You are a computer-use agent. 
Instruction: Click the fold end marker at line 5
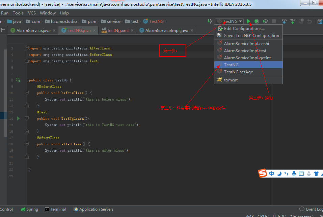pos(27,61)
